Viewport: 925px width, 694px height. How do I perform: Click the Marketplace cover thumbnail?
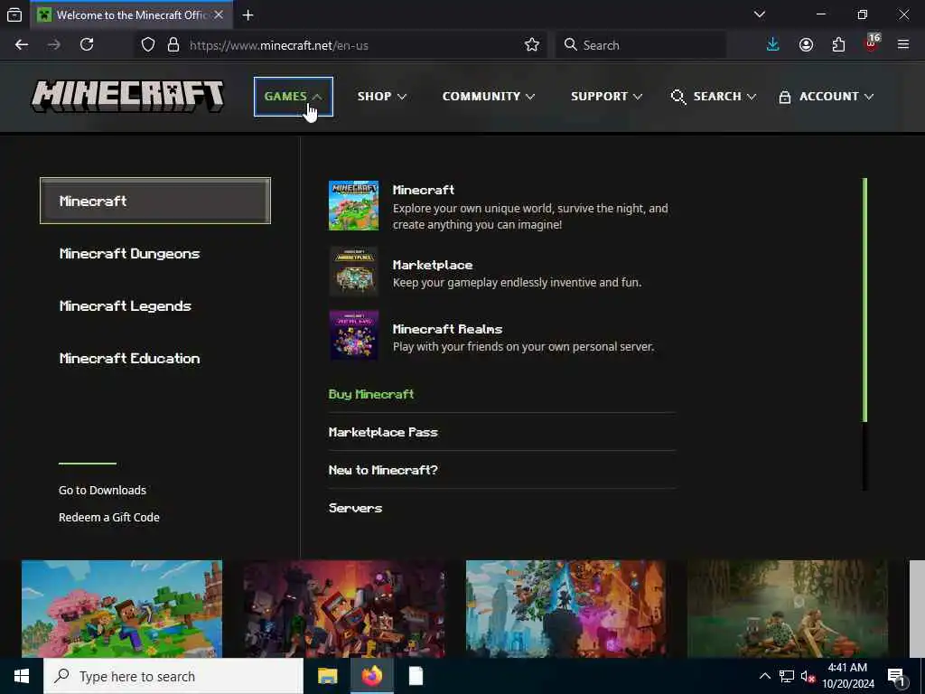pyautogui.click(x=353, y=271)
